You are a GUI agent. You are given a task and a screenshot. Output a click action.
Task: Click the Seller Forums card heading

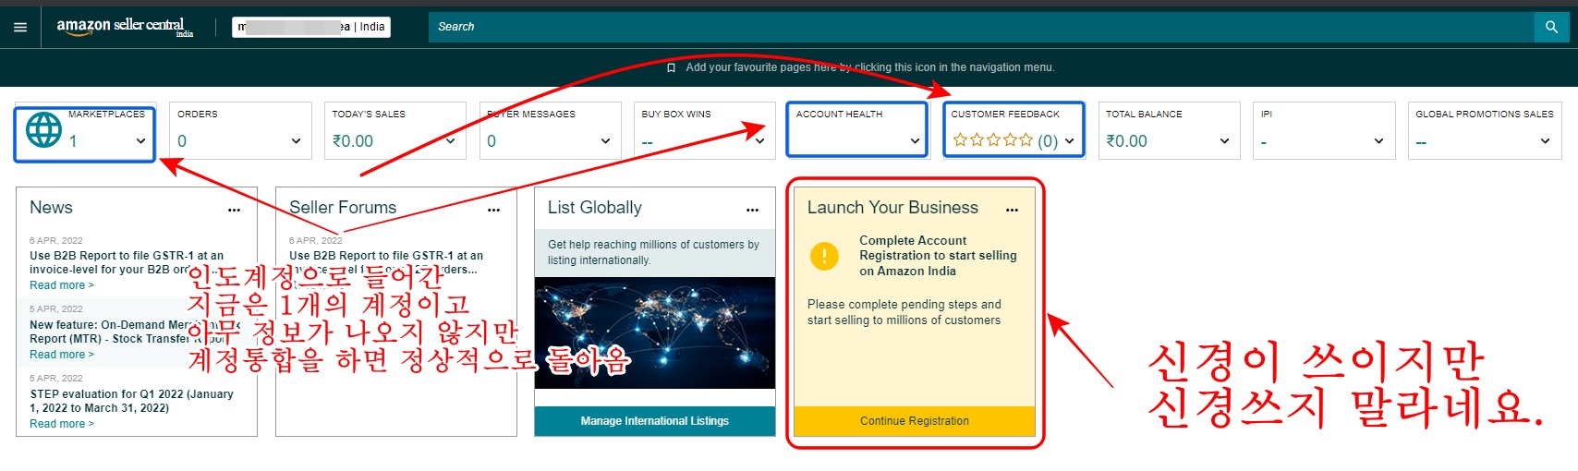tap(343, 208)
